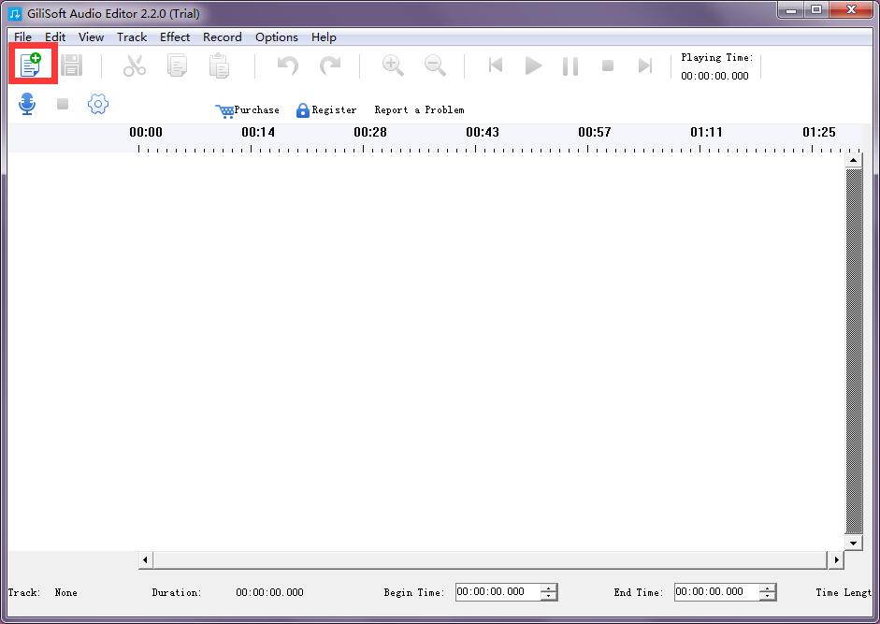The height and width of the screenshot is (624, 880).
Task: Click the Save floppy disk icon
Action: click(71, 65)
